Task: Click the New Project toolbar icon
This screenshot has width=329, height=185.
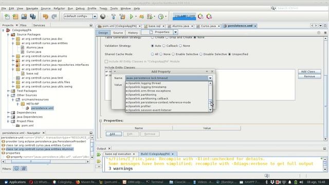Action: coord(15,16)
